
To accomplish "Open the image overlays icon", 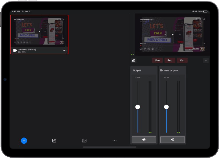I will (x=84, y=141).
